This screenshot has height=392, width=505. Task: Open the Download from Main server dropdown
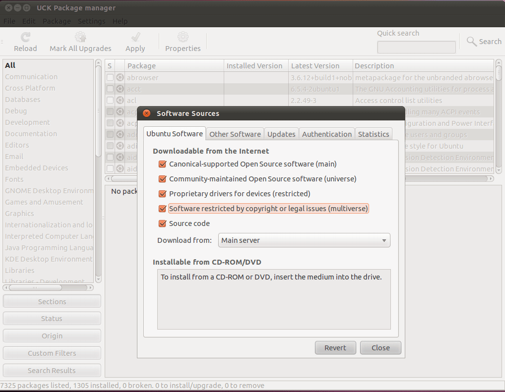304,240
